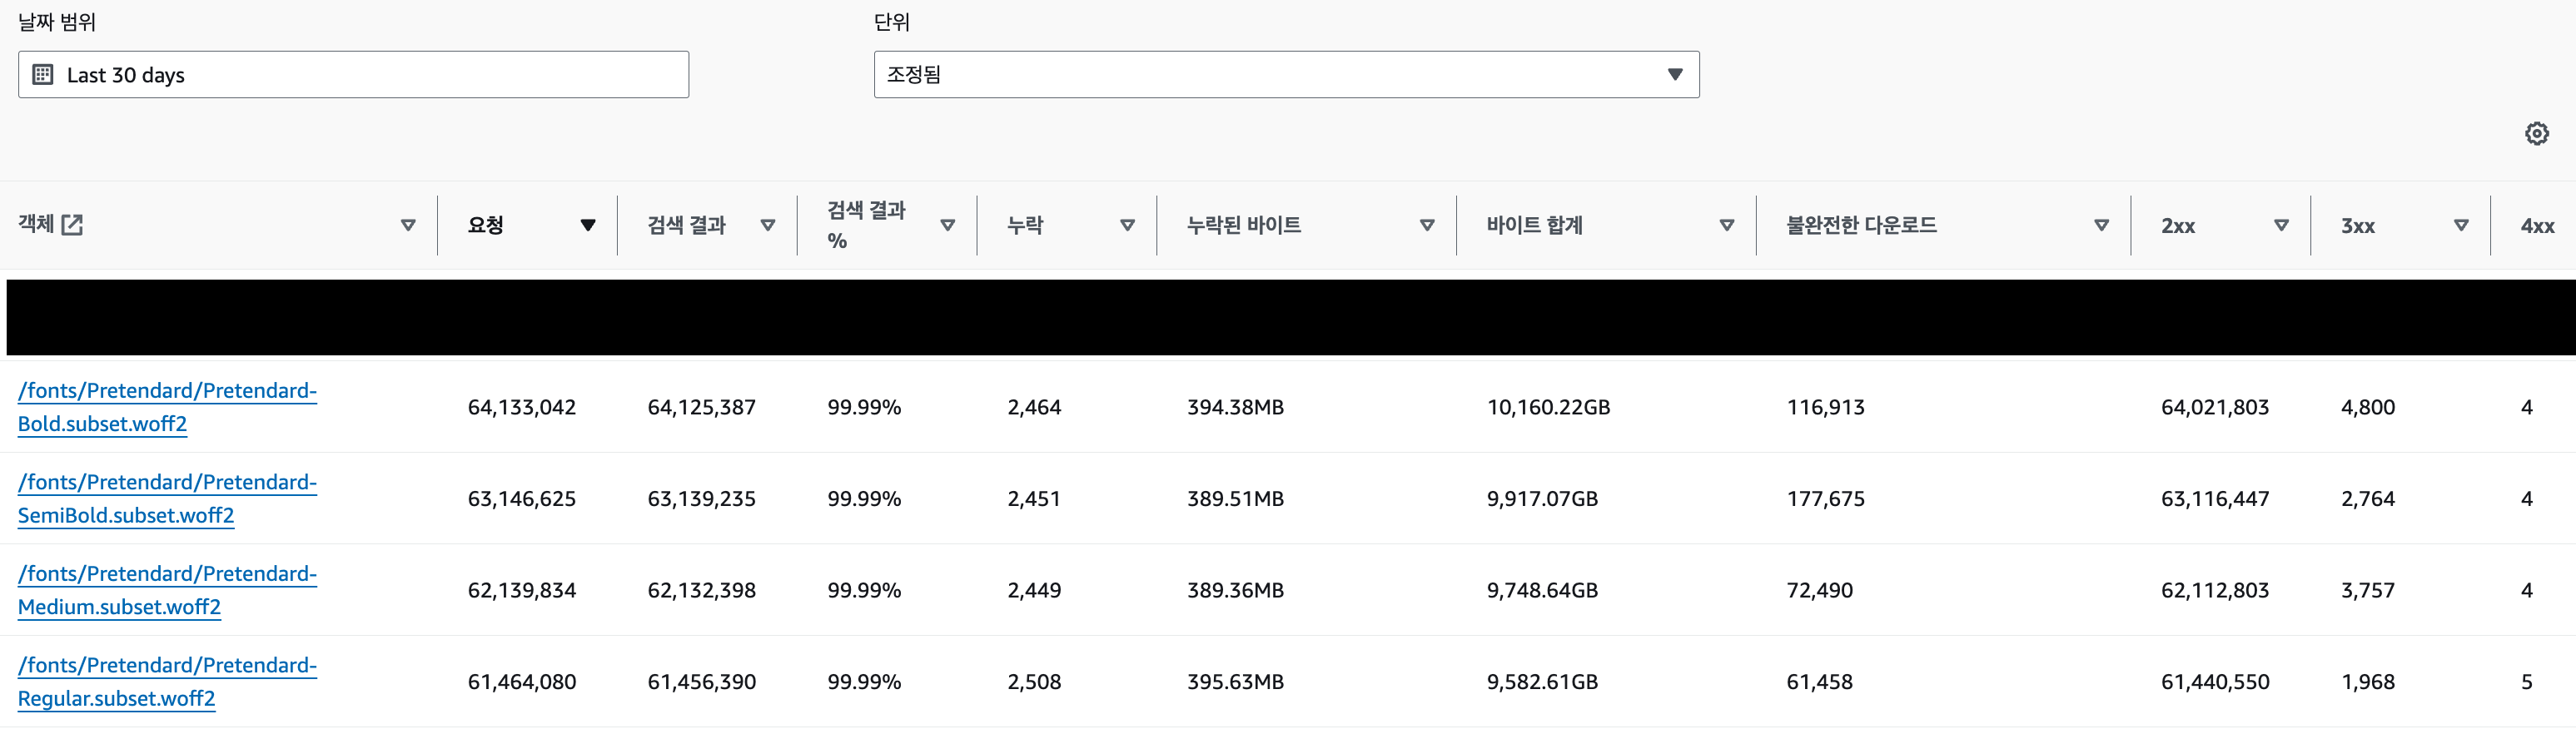Sort by 바이트 합계 column arrow
Viewport: 2576px width, 734px height.
[x=1727, y=225]
